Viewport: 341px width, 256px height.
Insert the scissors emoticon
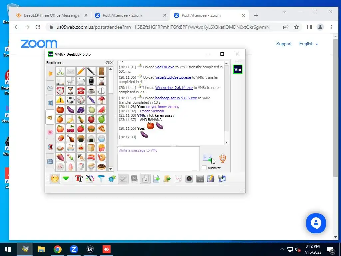coord(60,71)
